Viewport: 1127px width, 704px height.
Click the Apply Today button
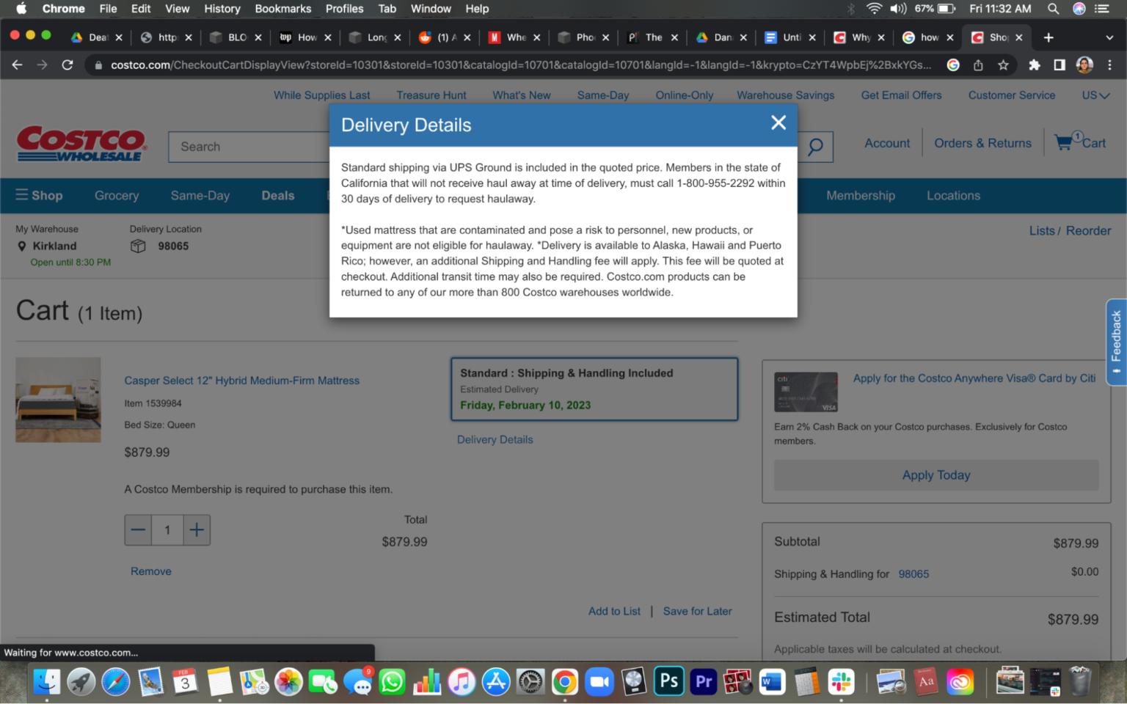(x=935, y=475)
